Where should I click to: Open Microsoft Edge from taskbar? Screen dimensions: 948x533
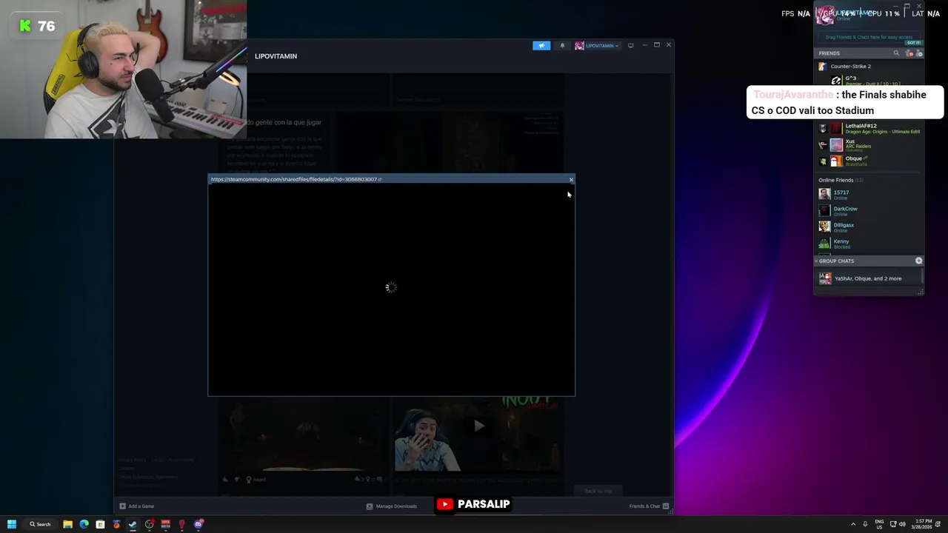[84, 524]
